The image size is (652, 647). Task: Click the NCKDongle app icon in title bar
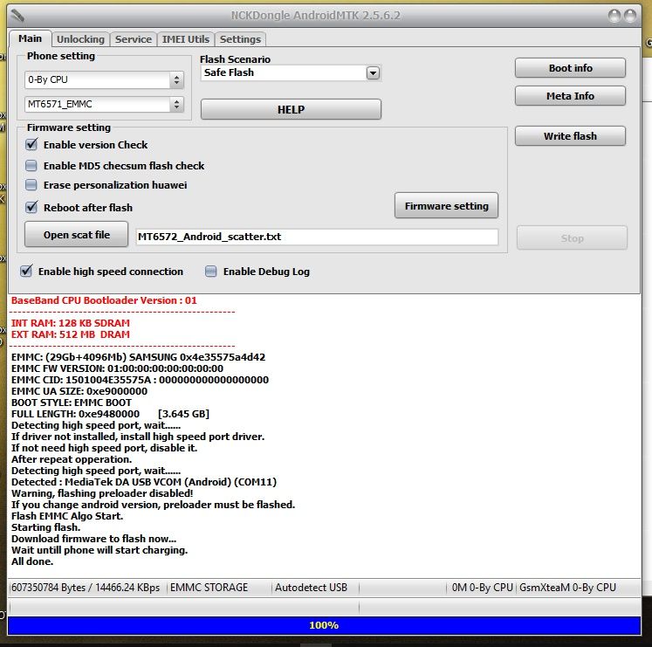pos(17,15)
